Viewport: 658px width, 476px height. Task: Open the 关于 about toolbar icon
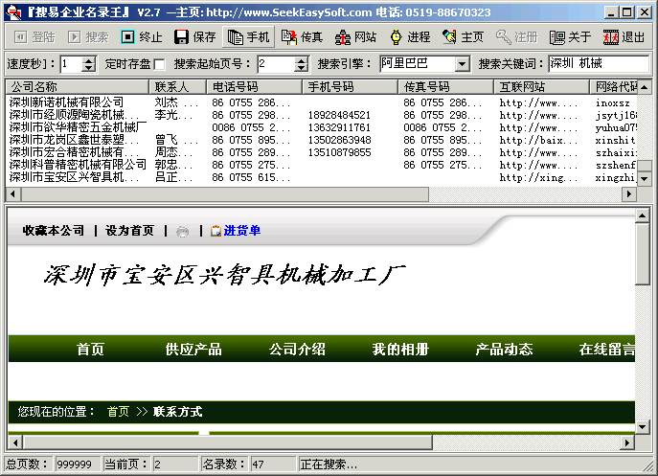tap(570, 37)
